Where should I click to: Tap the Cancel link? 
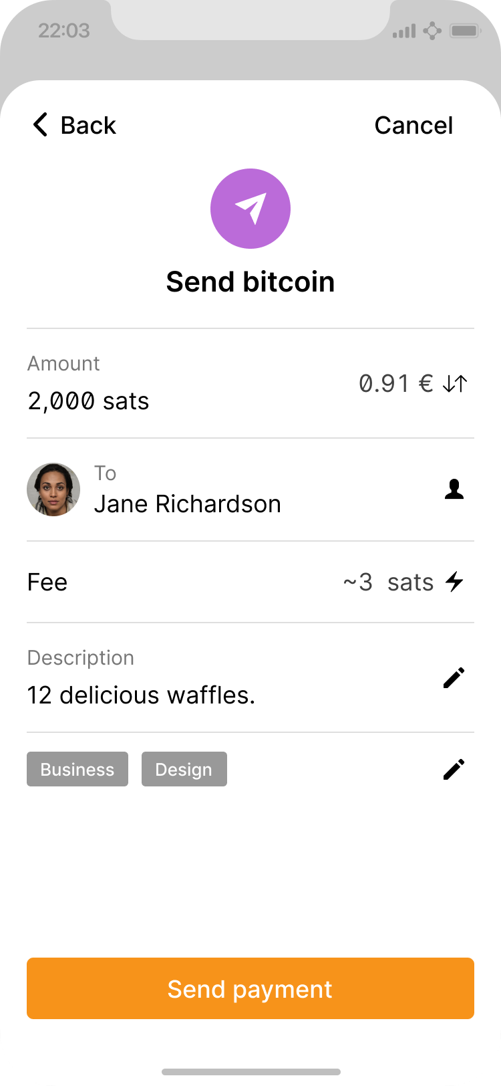pos(413,125)
